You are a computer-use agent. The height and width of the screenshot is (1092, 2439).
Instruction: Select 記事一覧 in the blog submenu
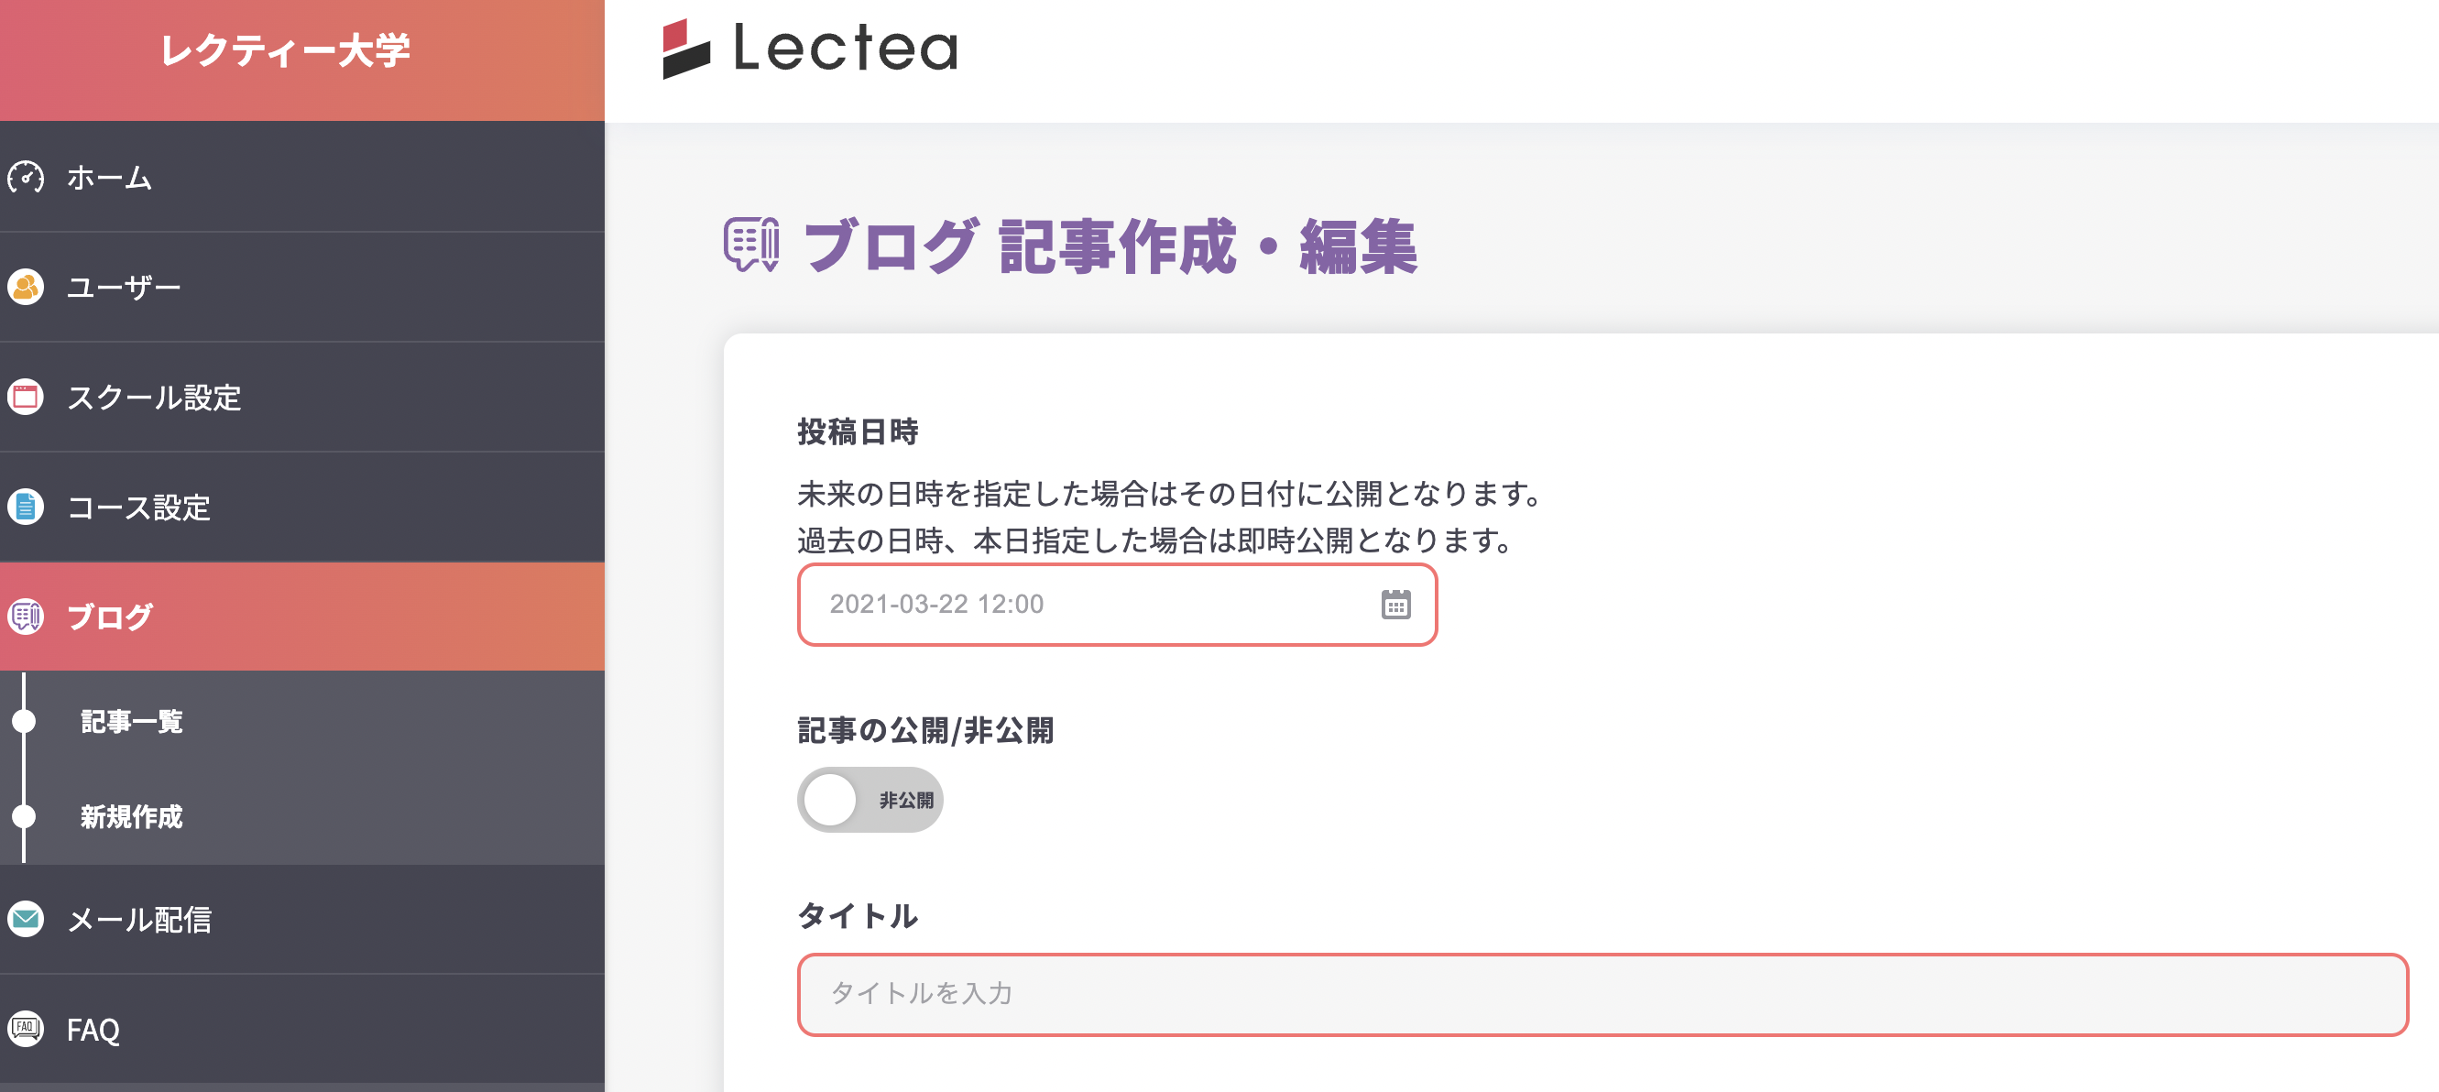132,722
